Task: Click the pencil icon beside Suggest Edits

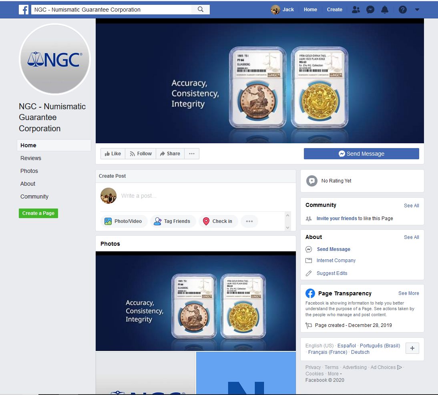Action: pos(309,273)
